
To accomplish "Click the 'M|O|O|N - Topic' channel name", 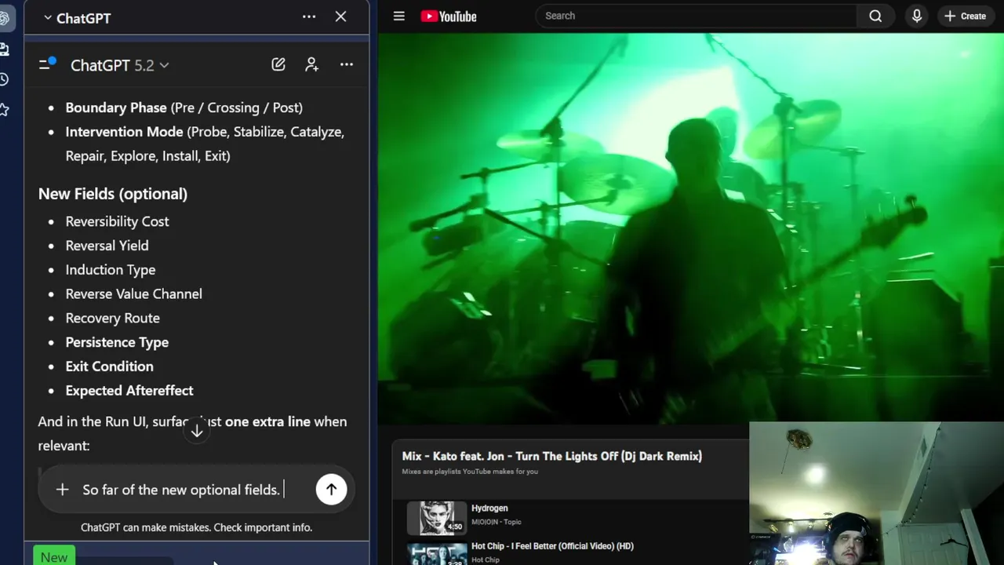I will point(497,522).
